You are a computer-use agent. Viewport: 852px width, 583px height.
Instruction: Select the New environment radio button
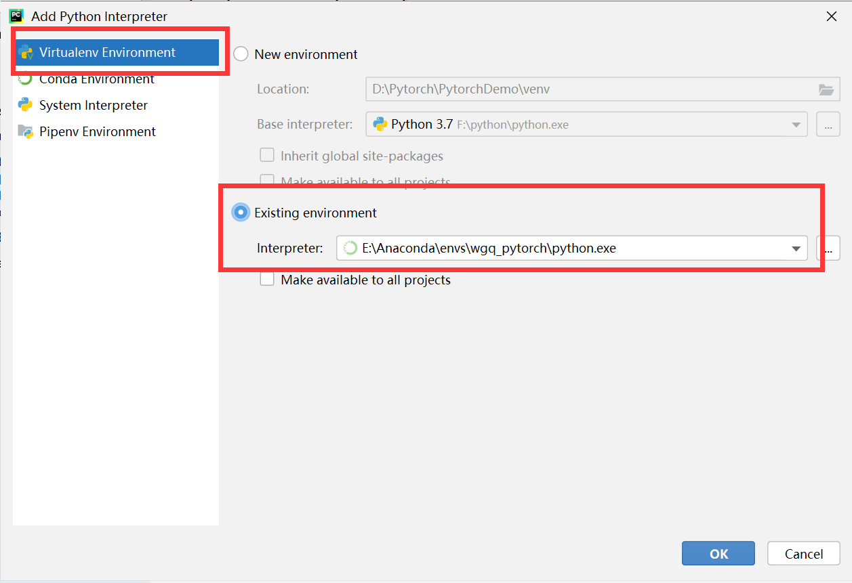[x=241, y=54]
